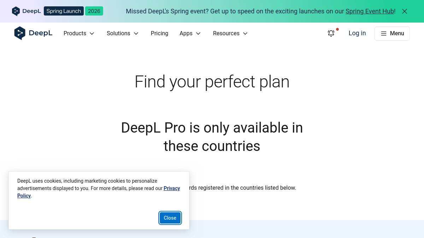Click the DeepL logo in the banner
This screenshot has height=238, width=424.
pos(26,11)
